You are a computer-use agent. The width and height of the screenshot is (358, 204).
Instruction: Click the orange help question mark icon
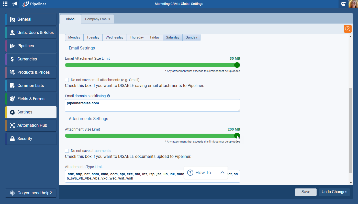[348, 29]
